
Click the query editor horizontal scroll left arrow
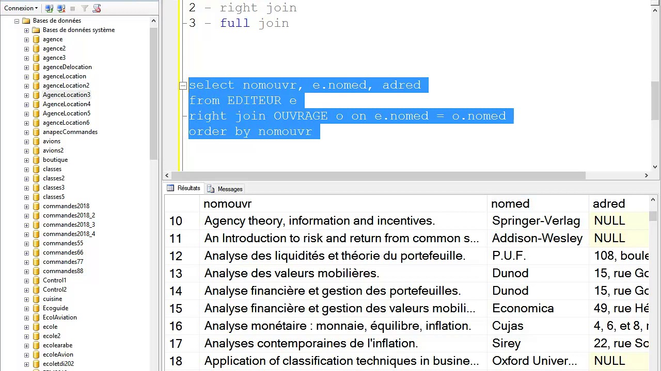pos(167,176)
